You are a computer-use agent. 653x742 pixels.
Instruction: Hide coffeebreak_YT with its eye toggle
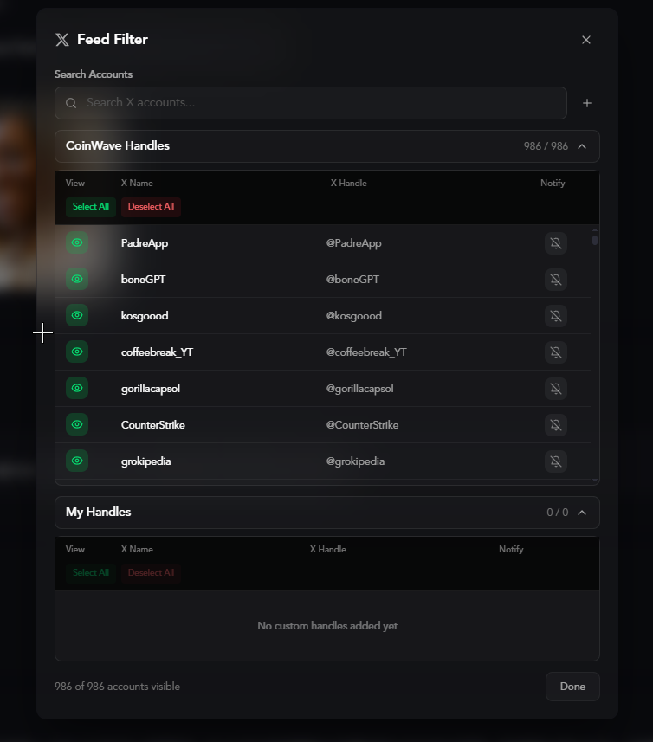pyautogui.click(x=77, y=352)
